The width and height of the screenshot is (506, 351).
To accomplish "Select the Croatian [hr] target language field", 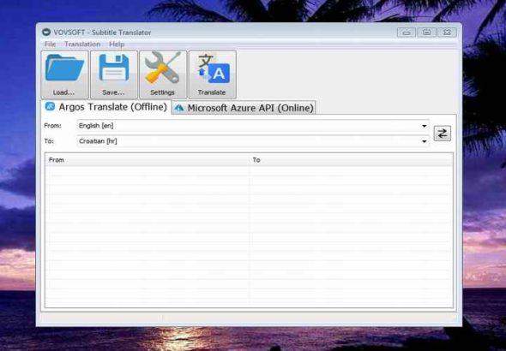I will click(x=253, y=141).
